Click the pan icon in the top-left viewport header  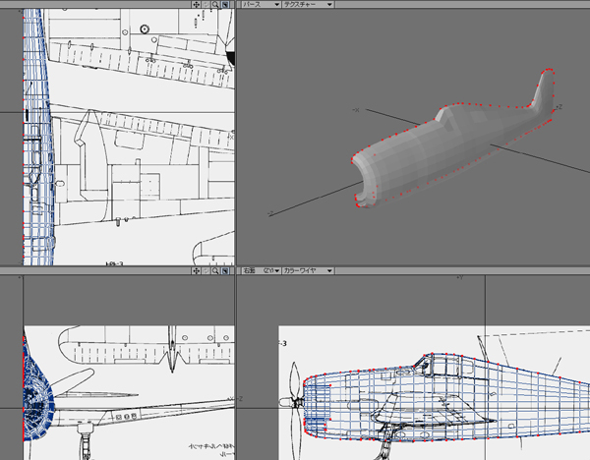click(197, 5)
